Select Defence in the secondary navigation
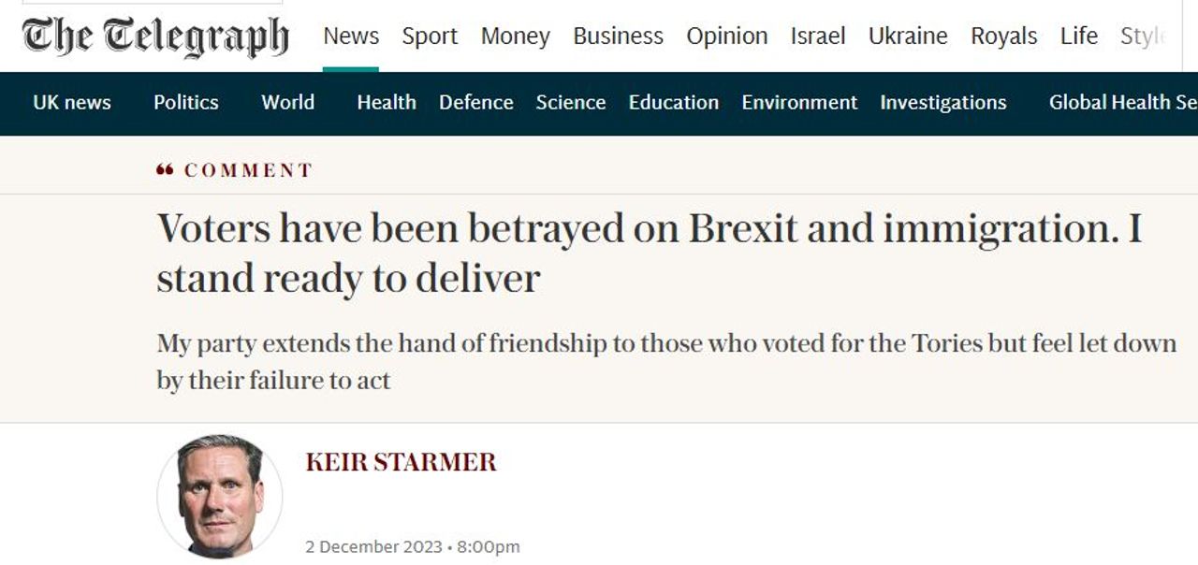 click(x=475, y=103)
